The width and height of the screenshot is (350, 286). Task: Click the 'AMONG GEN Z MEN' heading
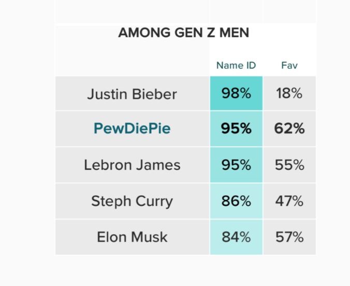(183, 33)
